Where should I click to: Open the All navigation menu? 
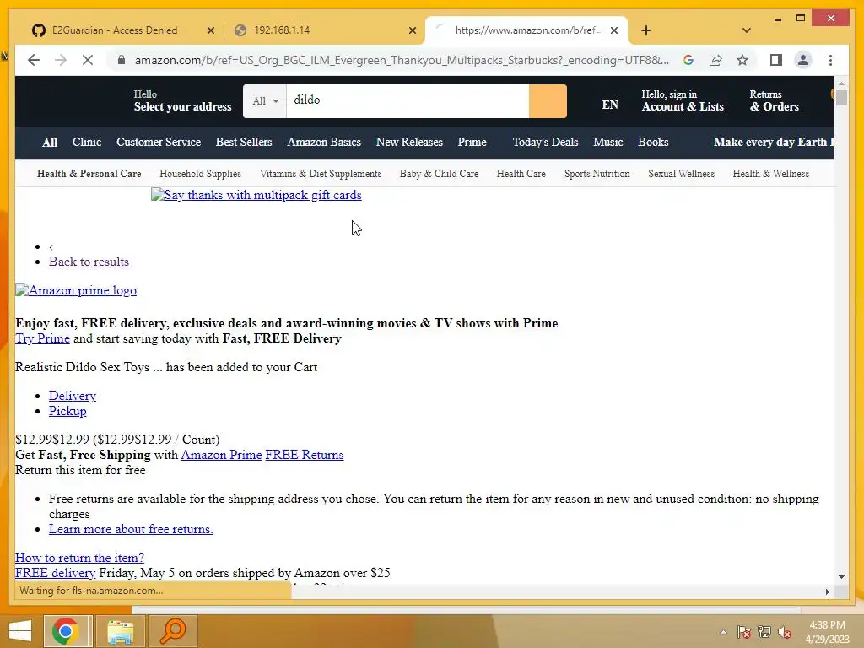[50, 142]
